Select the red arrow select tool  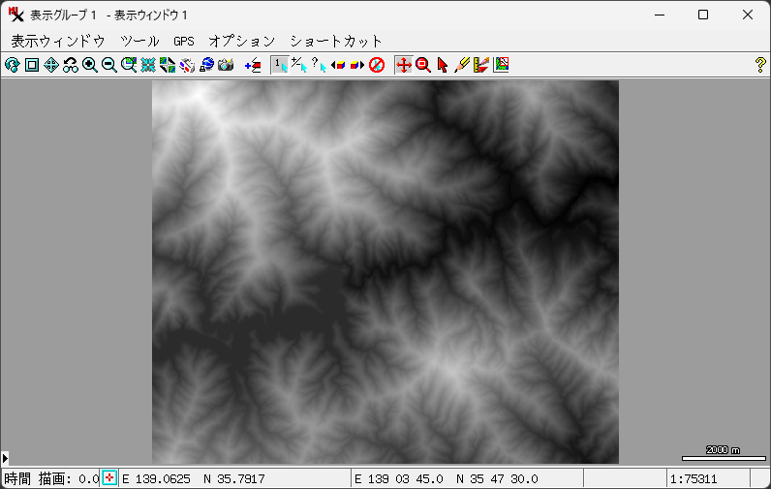pos(443,65)
